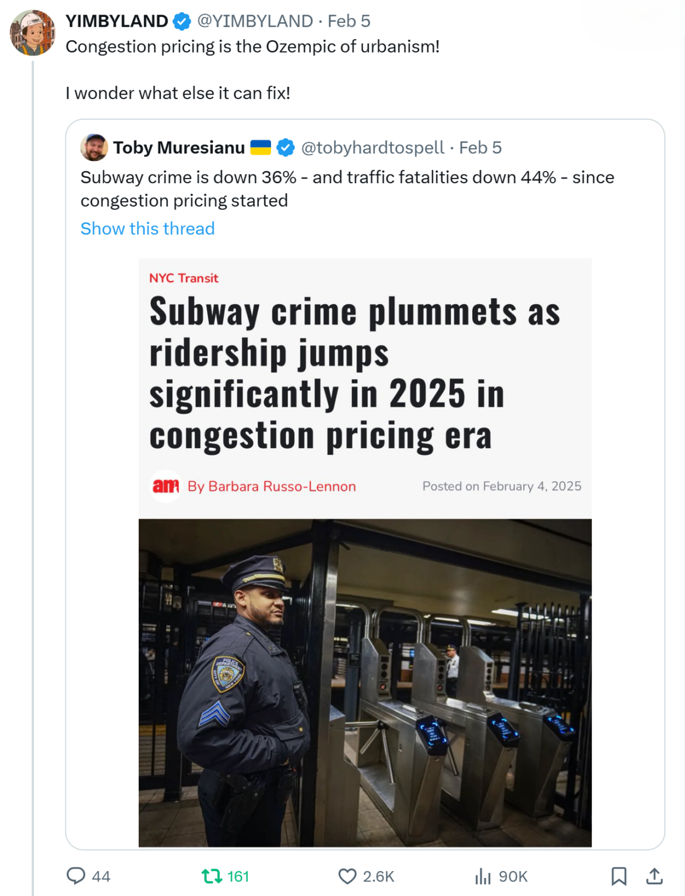The image size is (685, 896).
Task: Click YIMBYLAND verified badge
Action: [182, 22]
